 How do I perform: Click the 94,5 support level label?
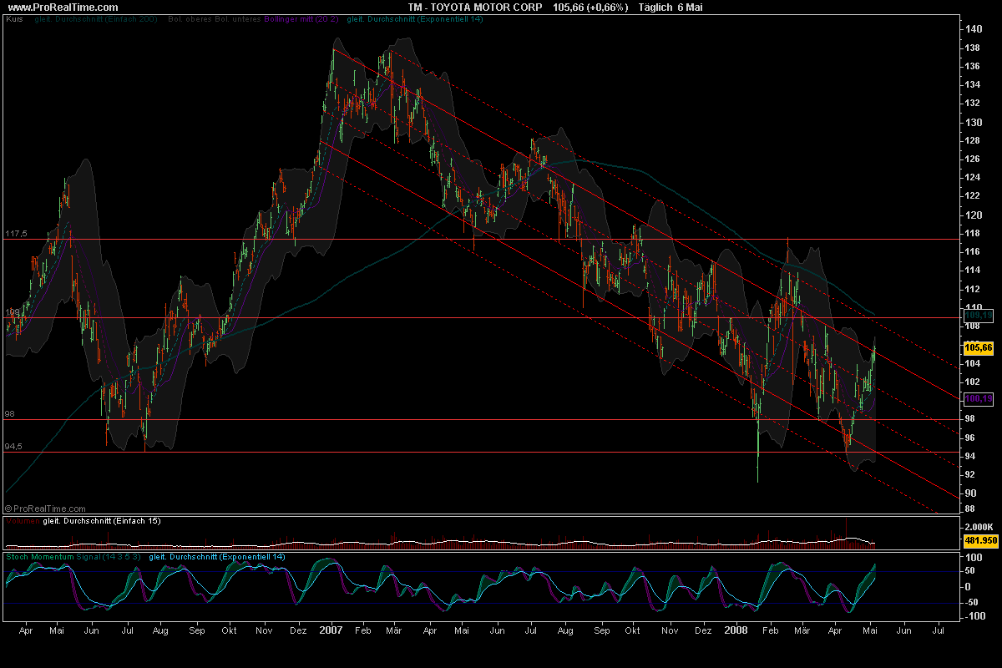coord(13,446)
